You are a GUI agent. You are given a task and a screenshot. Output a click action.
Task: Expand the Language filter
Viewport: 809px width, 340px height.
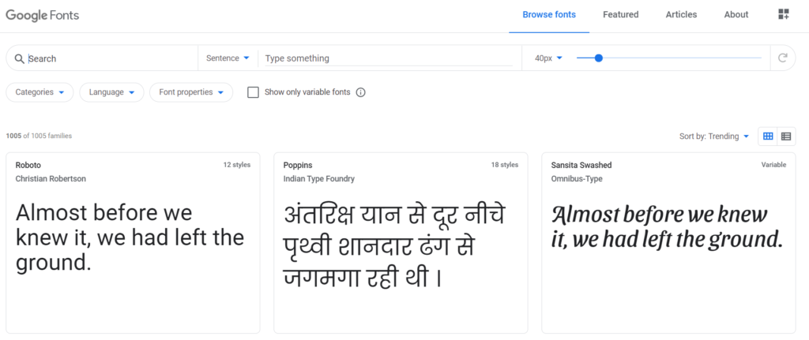pos(111,92)
